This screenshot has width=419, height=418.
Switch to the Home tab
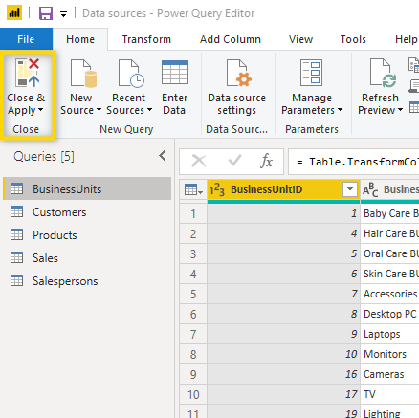click(80, 39)
